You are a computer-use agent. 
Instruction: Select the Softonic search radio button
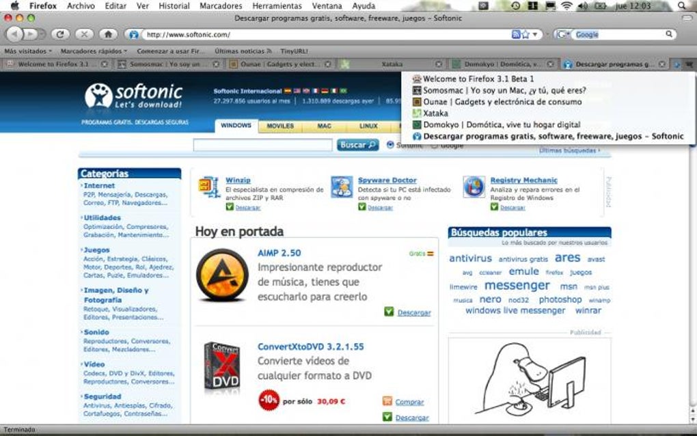click(390, 145)
